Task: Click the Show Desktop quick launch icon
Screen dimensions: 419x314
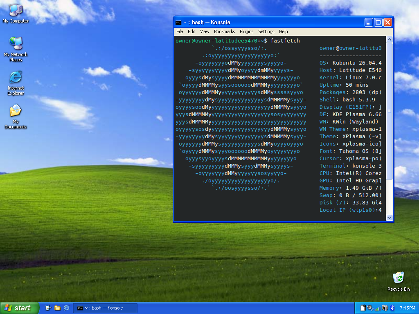Action: coord(48,308)
